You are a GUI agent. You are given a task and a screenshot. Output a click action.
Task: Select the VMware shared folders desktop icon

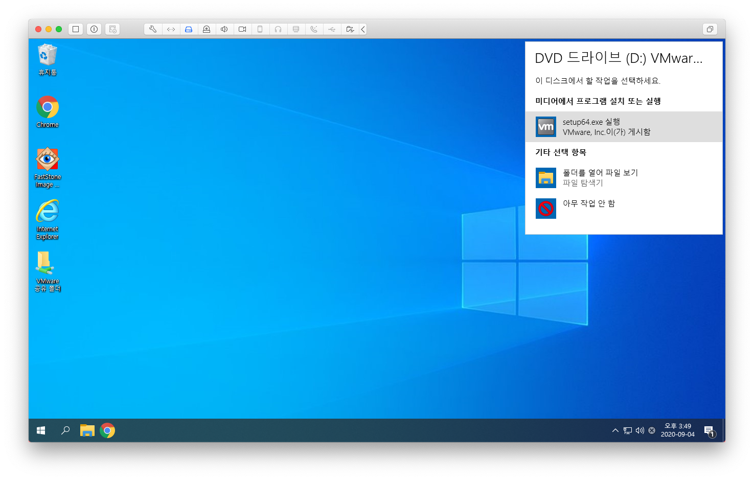(x=48, y=272)
